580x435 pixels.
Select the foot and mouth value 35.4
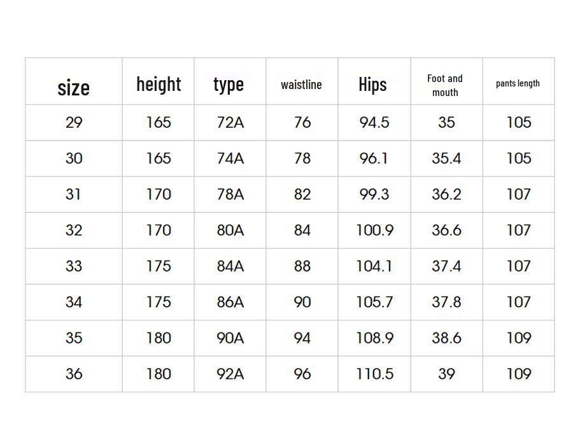446,158
